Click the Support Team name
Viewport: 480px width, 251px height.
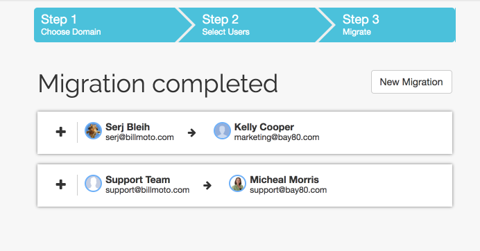138,180
